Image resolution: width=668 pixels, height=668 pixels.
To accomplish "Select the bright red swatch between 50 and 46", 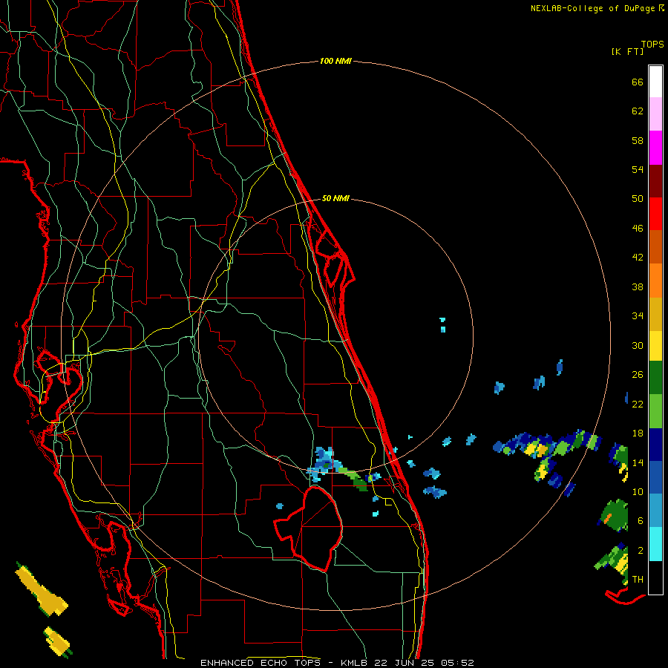I will [655, 214].
